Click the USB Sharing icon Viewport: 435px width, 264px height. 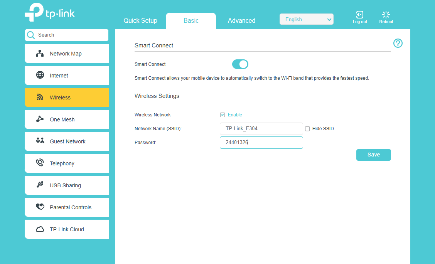(40, 185)
